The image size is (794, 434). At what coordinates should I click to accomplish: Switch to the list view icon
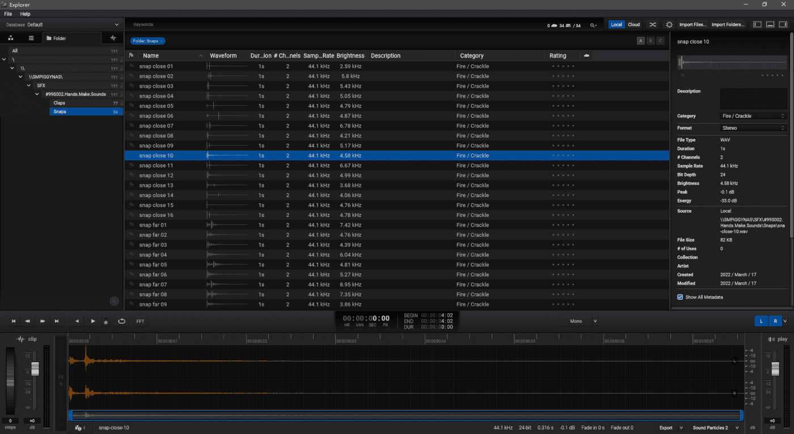tap(31, 38)
